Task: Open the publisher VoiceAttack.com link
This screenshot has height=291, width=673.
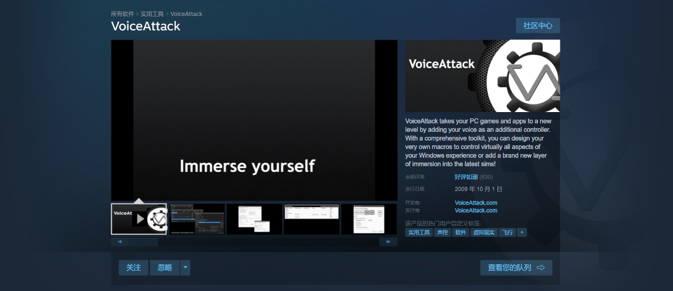Action: (476, 210)
